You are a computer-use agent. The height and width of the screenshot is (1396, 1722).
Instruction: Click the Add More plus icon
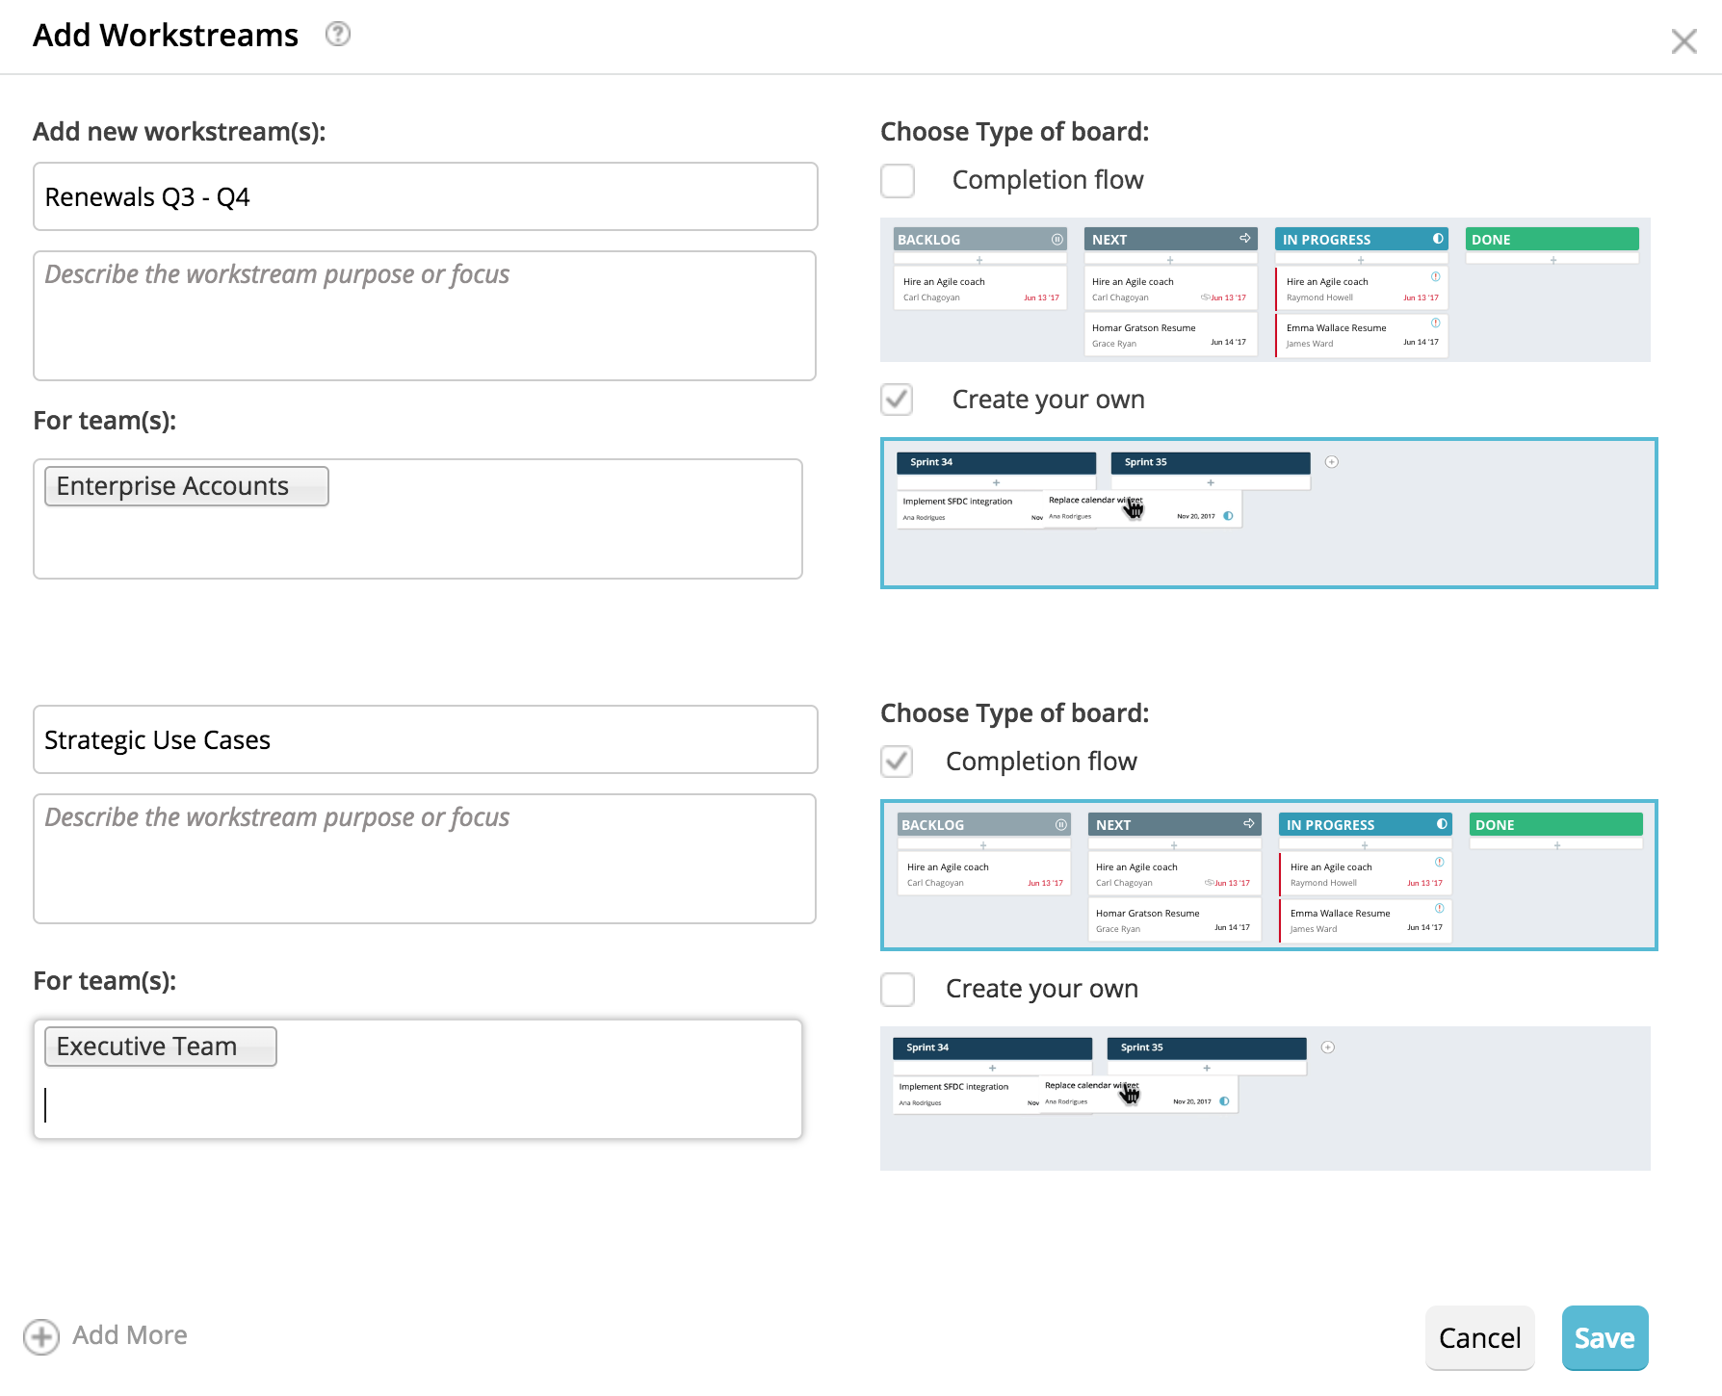[41, 1336]
